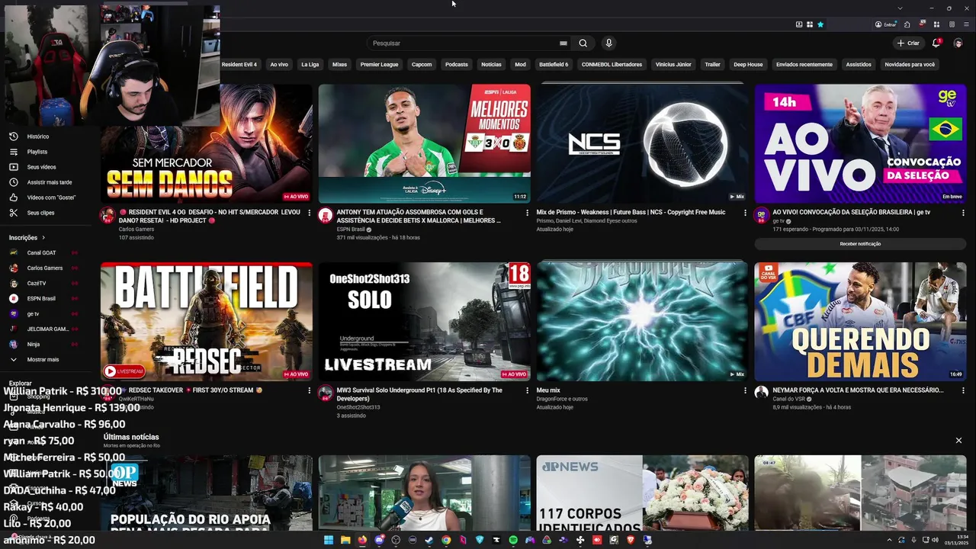Open Firefox hamburger application menu

pyautogui.click(x=965, y=24)
